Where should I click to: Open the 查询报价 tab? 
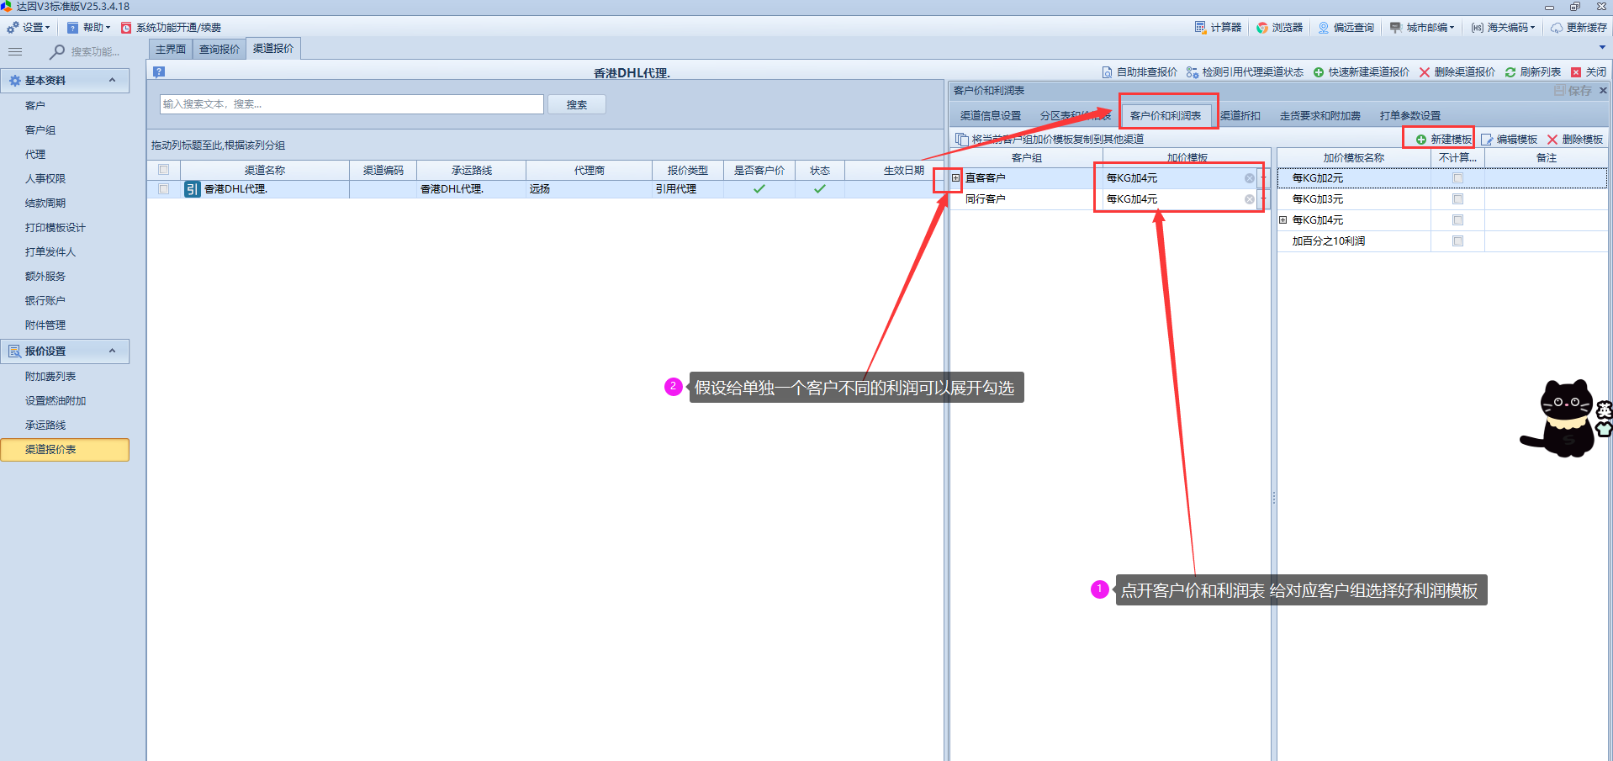point(219,50)
